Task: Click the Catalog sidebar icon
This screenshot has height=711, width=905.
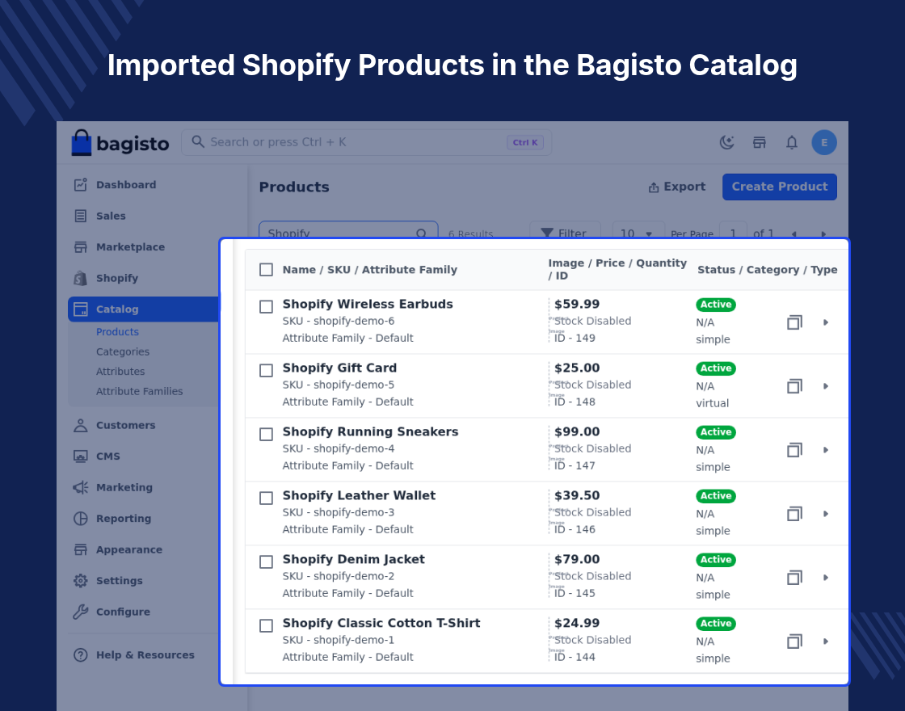Action: (81, 309)
